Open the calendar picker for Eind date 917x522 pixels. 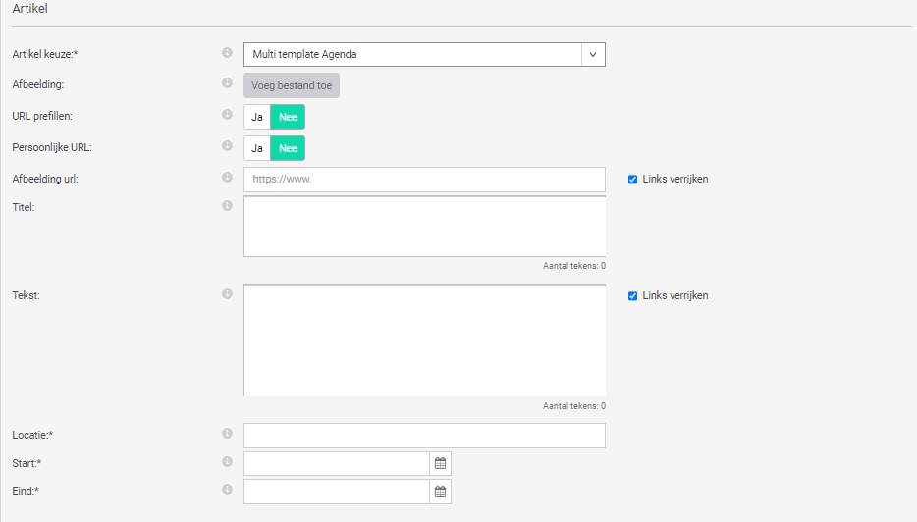pyautogui.click(x=440, y=492)
